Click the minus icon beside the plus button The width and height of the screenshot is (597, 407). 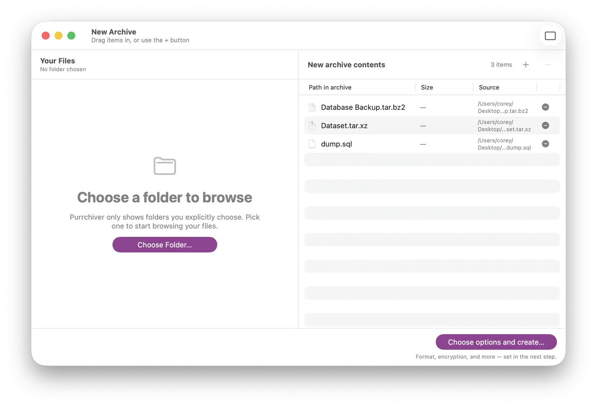click(x=548, y=65)
